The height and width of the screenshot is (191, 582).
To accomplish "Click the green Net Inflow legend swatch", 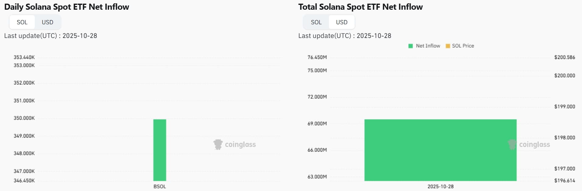I will [411, 46].
